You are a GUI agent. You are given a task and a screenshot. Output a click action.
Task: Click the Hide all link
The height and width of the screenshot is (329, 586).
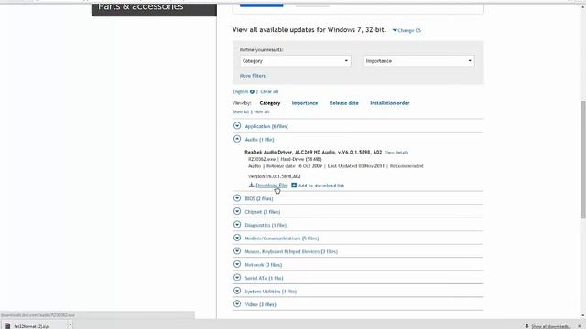[x=262, y=111]
